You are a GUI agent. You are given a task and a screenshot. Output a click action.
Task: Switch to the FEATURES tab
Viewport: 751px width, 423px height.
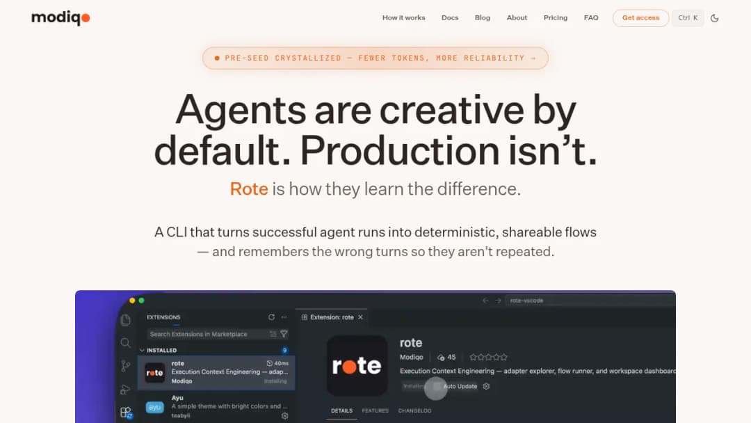coord(375,410)
